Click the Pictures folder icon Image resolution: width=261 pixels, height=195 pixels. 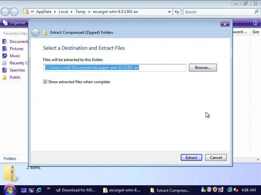tap(5, 48)
